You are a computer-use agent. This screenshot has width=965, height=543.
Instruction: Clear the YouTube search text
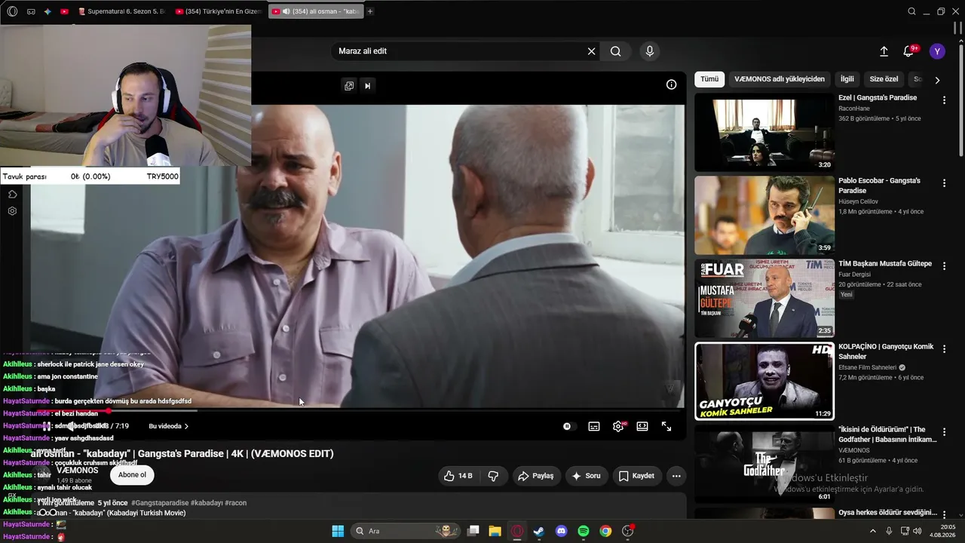tap(592, 51)
